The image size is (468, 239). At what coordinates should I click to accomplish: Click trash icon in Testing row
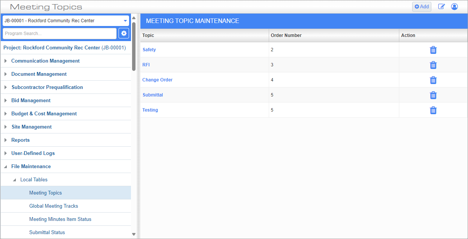tap(433, 110)
